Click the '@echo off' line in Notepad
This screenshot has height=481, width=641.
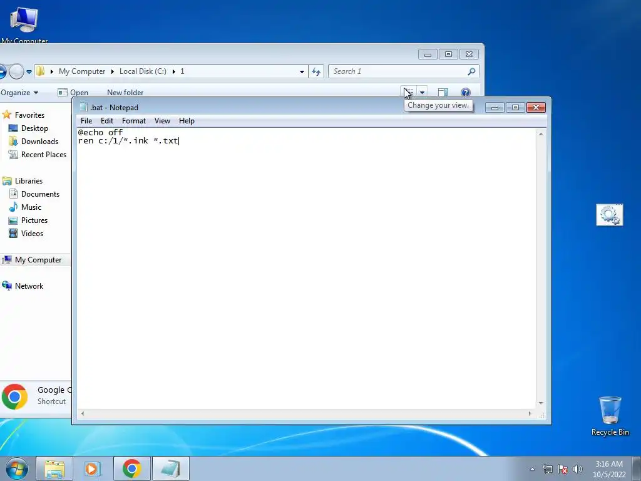pos(100,132)
